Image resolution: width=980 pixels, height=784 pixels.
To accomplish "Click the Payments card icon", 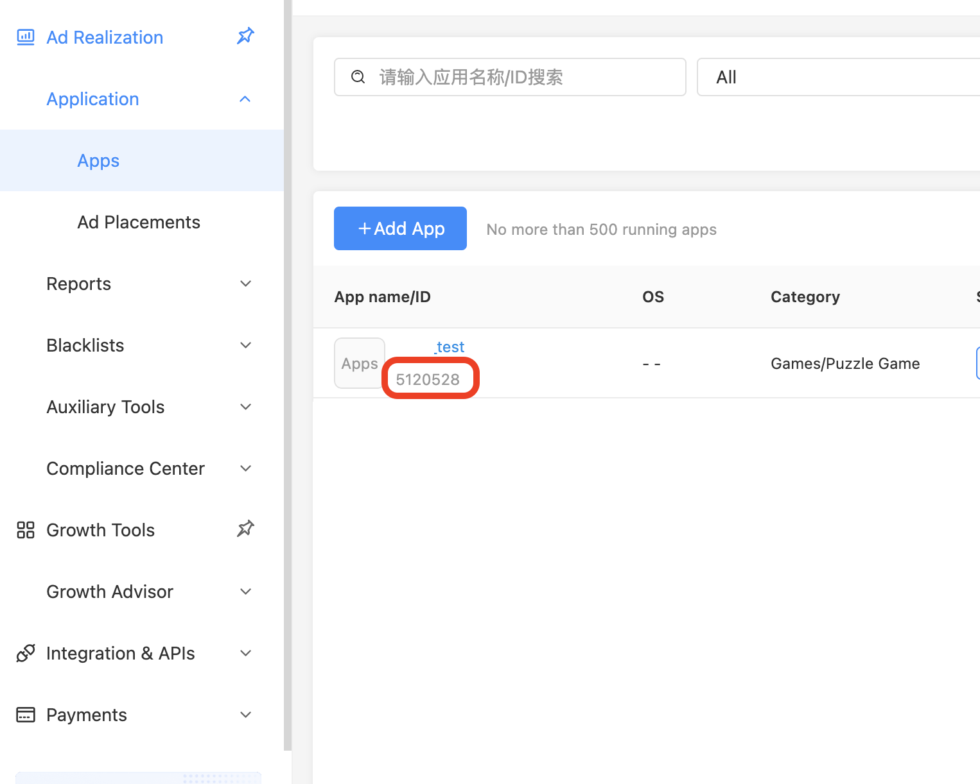I will coord(25,714).
